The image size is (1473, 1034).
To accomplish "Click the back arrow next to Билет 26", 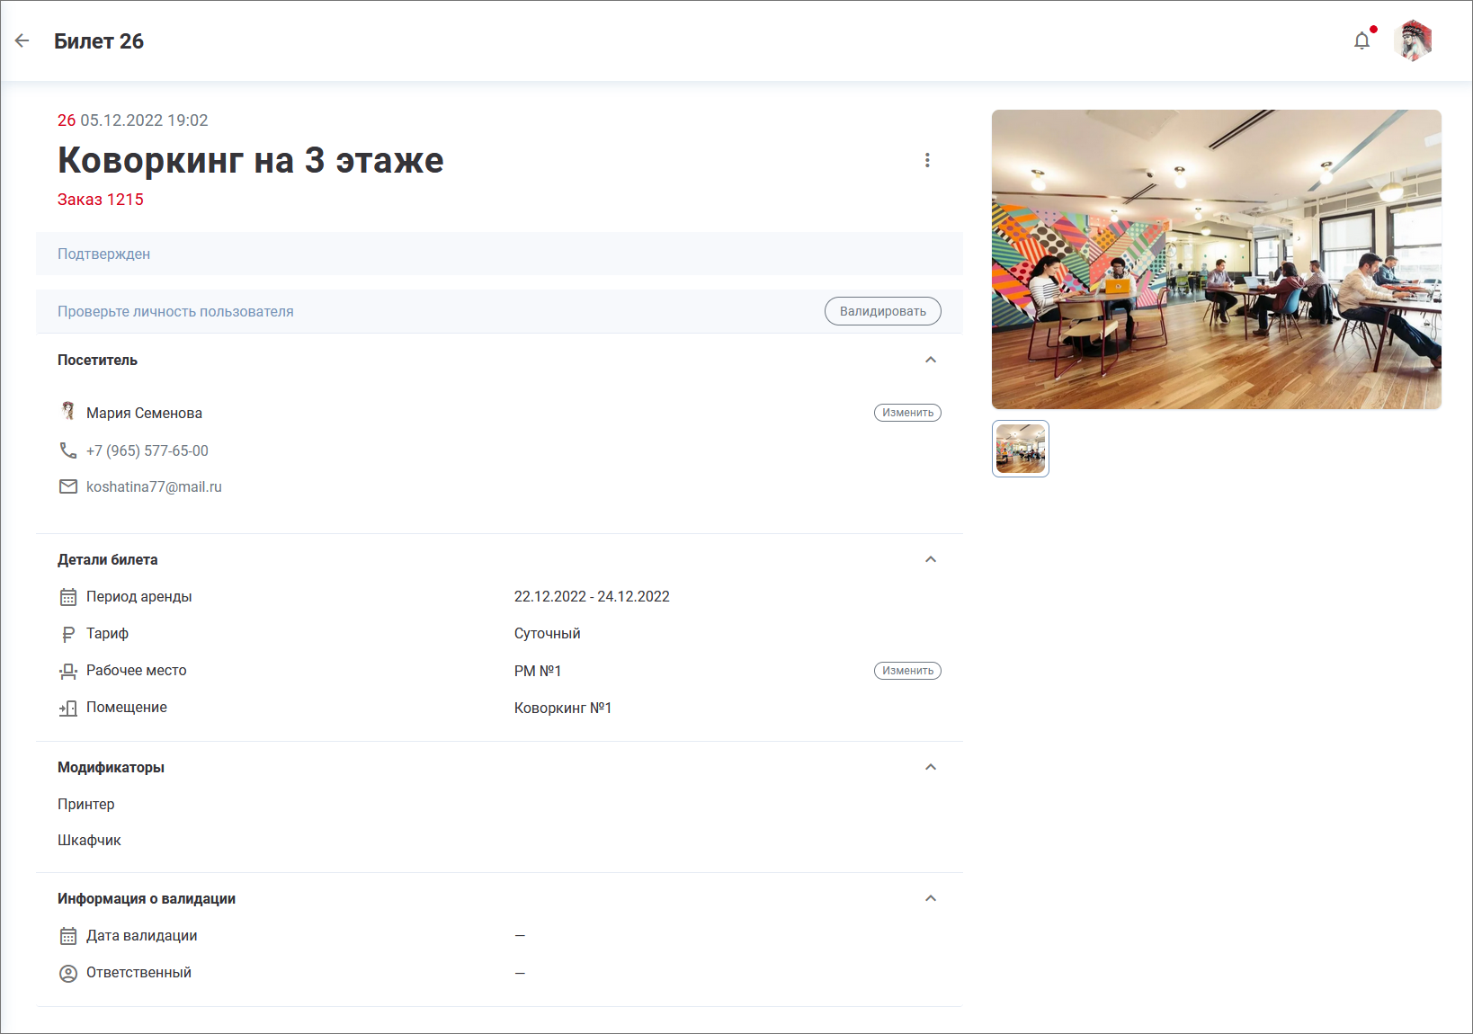I will [x=22, y=40].
